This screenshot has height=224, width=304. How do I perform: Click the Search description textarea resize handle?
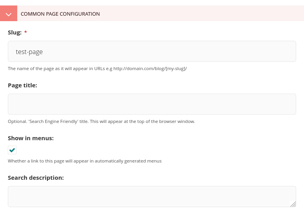pyautogui.click(x=293, y=204)
